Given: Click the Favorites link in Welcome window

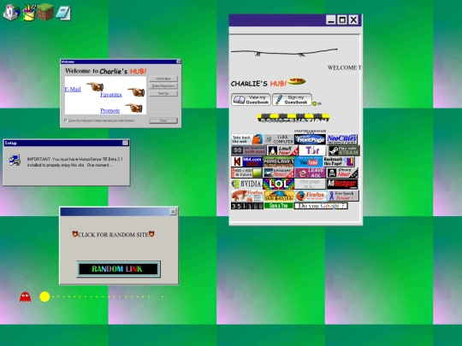Looking at the screenshot, I should pyautogui.click(x=110, y=95).
